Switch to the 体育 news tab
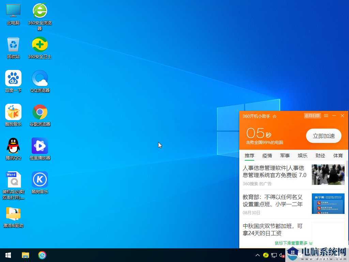The image size is (349, 262). [338, 156]
